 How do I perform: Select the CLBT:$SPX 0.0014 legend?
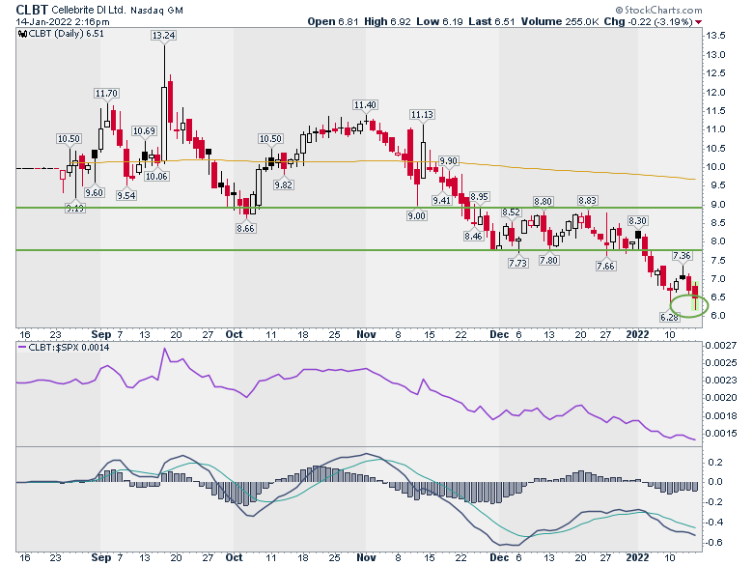(x=69, y=348)
